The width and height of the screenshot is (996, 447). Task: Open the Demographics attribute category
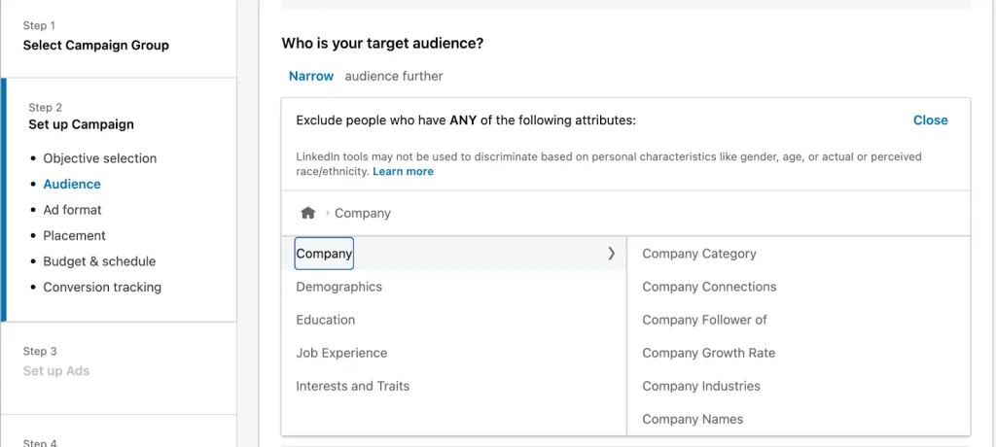point(339,287)
